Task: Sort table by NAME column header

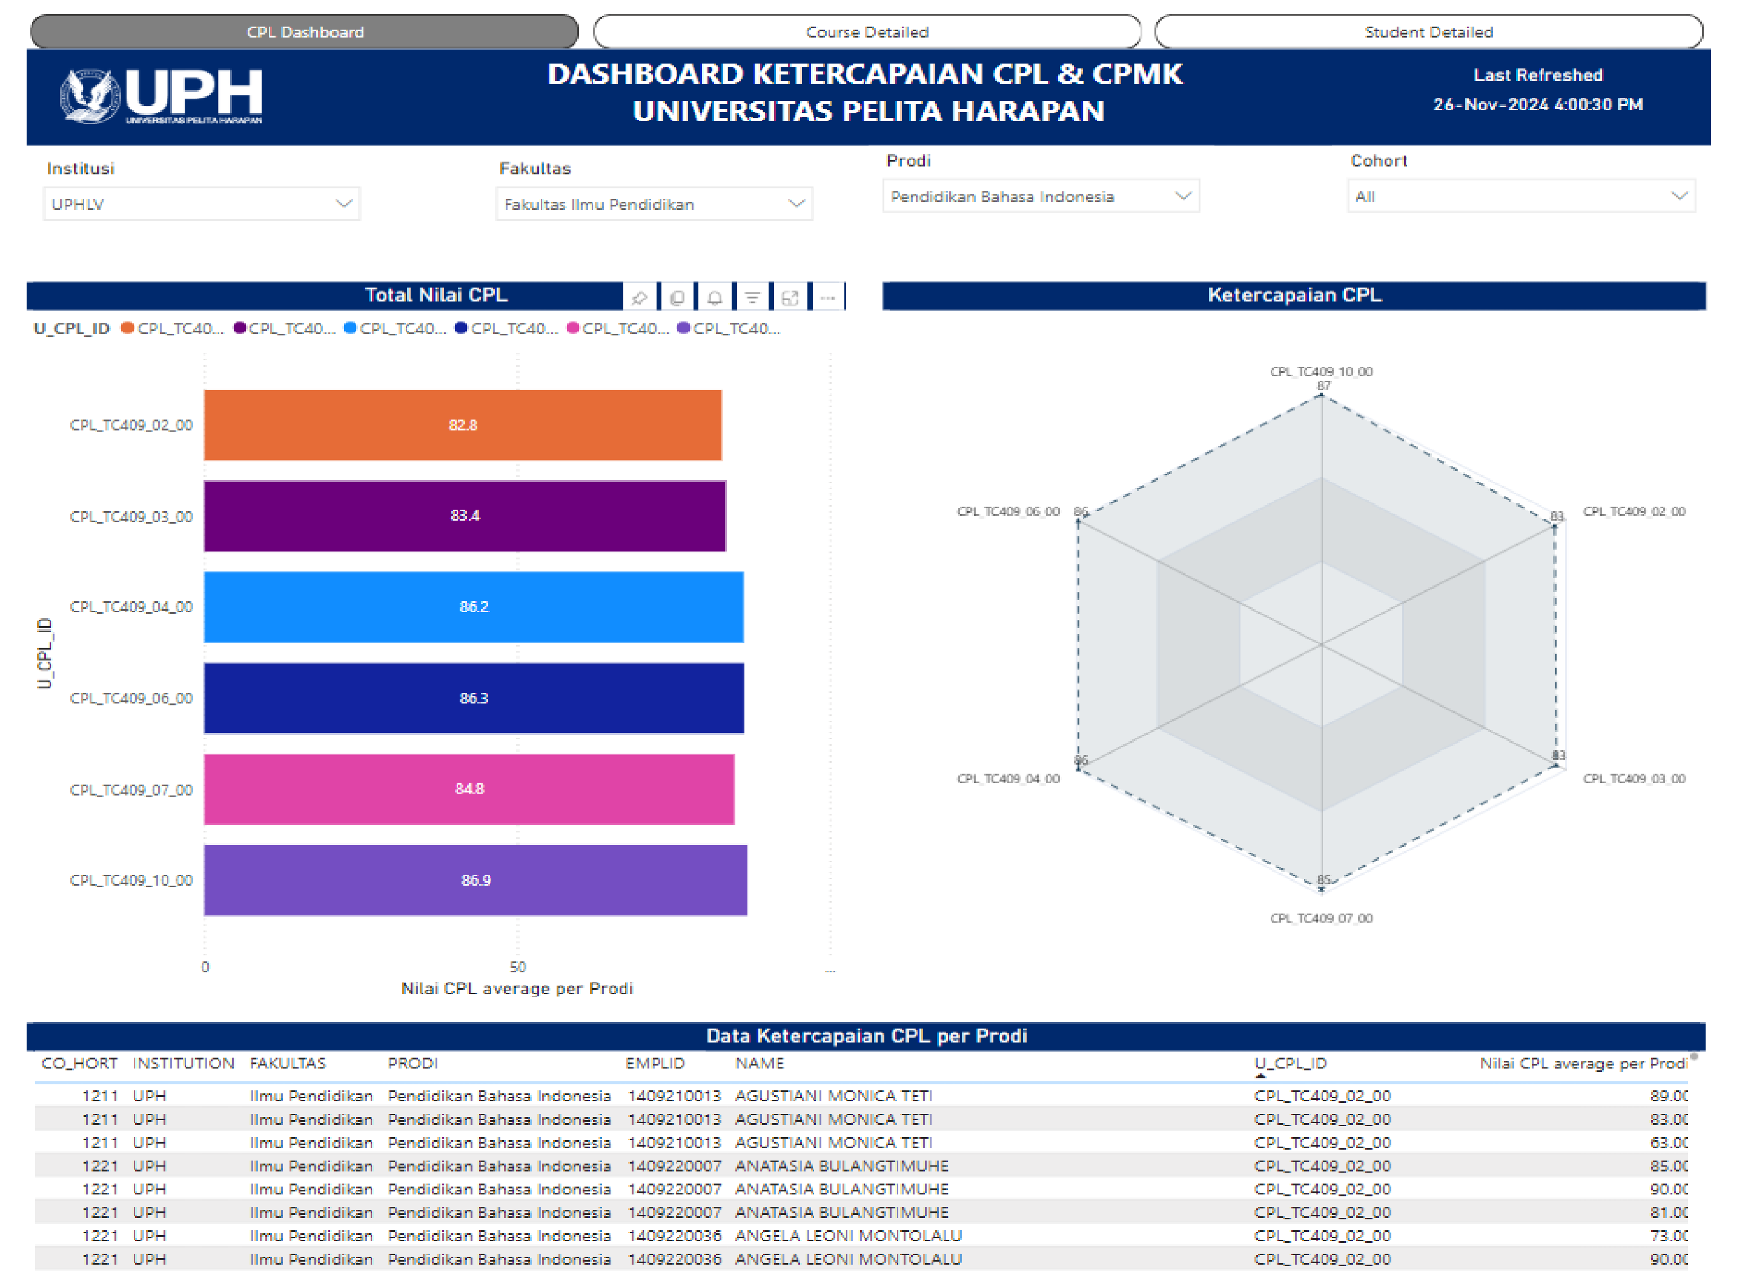Action: point(760,1064)
